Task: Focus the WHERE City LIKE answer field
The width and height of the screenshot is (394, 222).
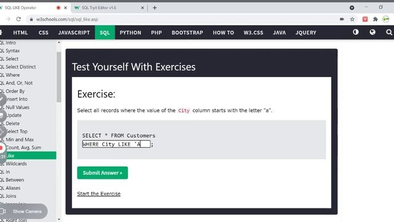Action: click(116, 144)
